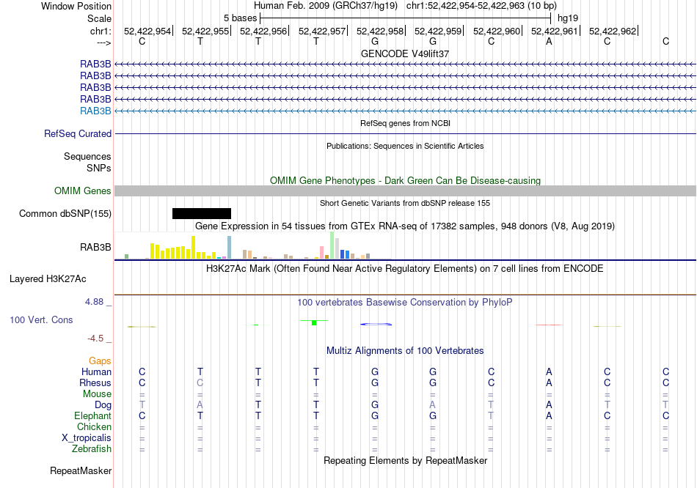Click the 4.88 PhyloP upper scale value
Screen dimensions: 697x488
tap(94, 302)
